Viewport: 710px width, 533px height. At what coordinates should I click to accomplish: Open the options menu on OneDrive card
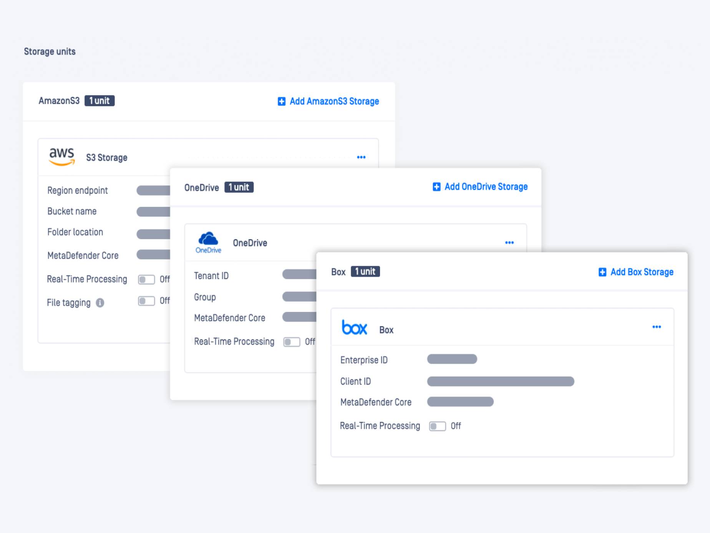point(509,242)
